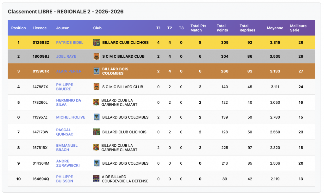Viewport: 324px width, 193px height.
Task: Click La Garenne Clamart logo for Herminio Da Silva
Action: [96, 102]
